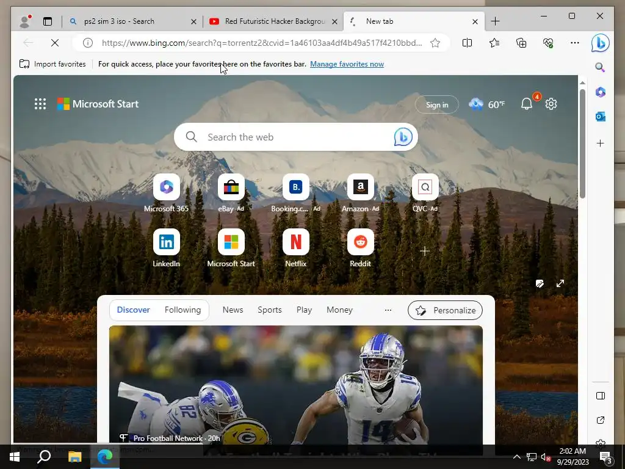Screen dimensions: 625x469
Task: Open the profile avatar icon
Action: [25, 21]
